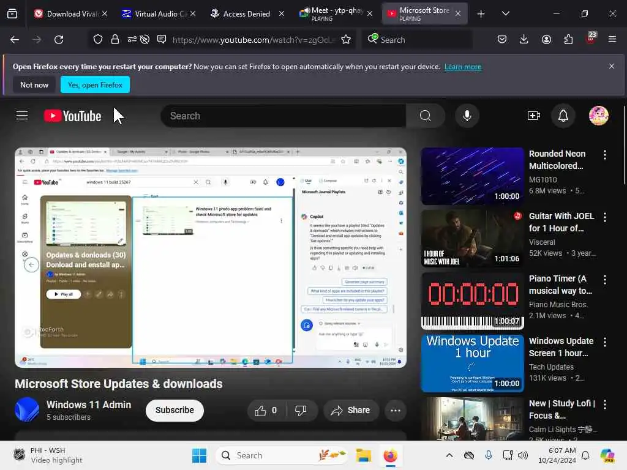627x470 pixels.
Task: Open taskbar volume speaker icon
Action: 523,455
